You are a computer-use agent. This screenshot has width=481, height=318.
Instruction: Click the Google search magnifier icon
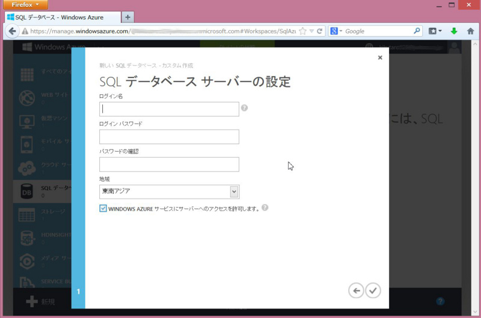click(417, 31)
